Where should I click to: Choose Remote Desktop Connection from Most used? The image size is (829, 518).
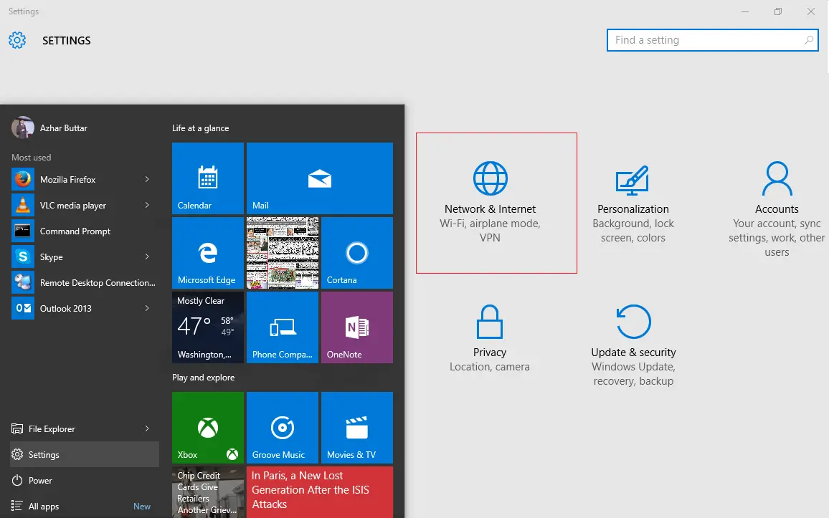tap(85, 282)
